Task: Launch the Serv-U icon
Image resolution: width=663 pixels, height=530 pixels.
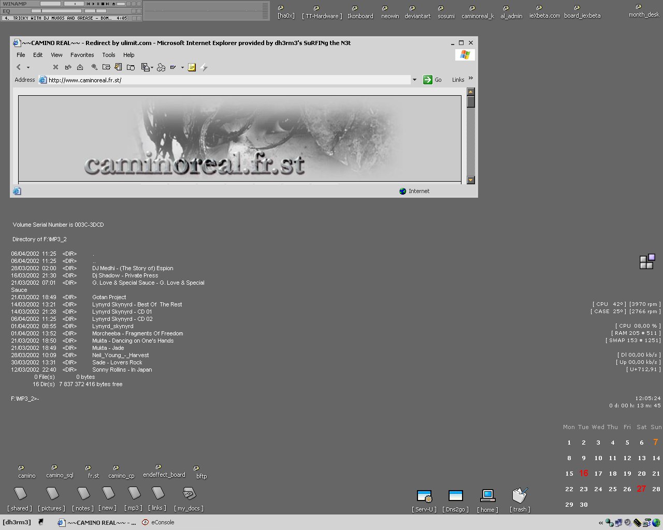Action: (424, 501)
